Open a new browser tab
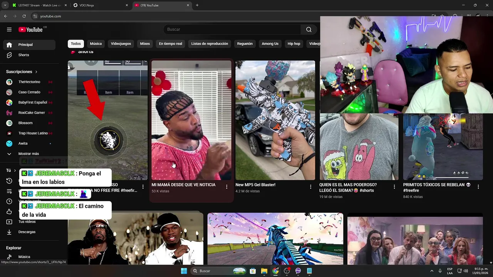This screenshot has width=493, height=277. tap(197, 5)
